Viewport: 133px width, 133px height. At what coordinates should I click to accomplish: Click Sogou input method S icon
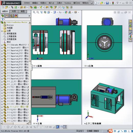click(111, 131)
